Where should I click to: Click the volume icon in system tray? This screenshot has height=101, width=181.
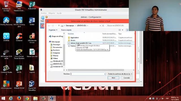[x=163, y=98]
